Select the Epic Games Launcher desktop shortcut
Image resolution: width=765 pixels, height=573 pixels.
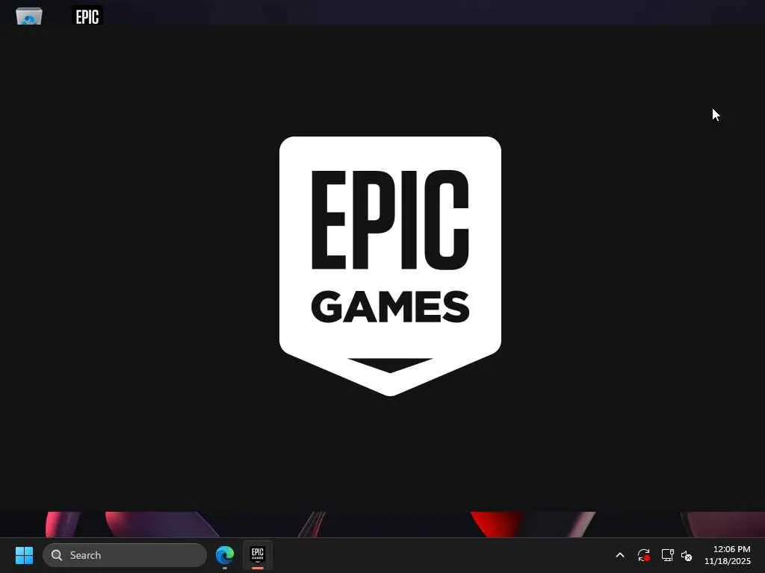pyautogui.click(x=87, y=16)
